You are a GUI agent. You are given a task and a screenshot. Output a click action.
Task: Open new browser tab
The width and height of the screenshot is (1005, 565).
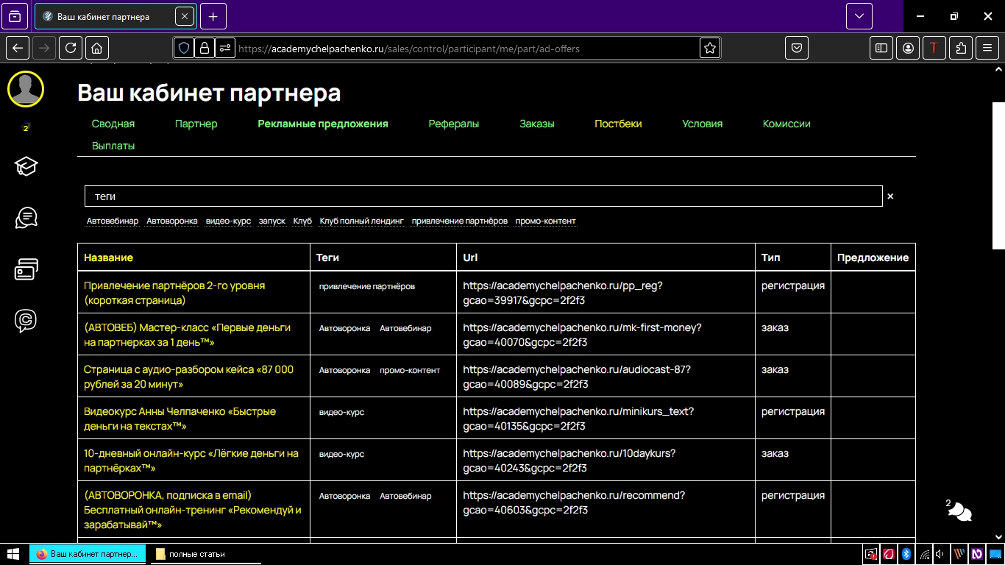coord(213,16)
